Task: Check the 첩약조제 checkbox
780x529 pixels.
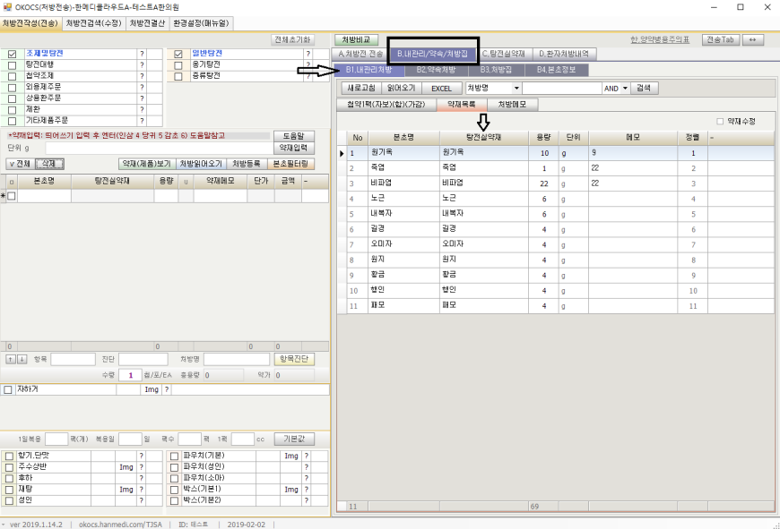Action: point(13,76)
